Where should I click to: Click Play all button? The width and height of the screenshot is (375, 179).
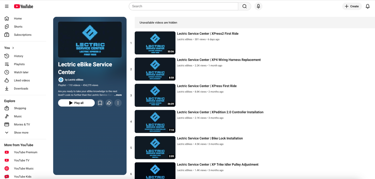76,103
